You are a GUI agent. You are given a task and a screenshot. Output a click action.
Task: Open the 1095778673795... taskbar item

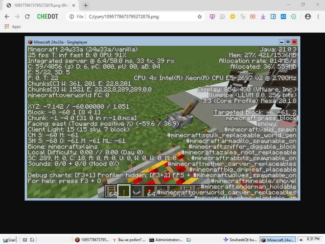tap(92, 240)
